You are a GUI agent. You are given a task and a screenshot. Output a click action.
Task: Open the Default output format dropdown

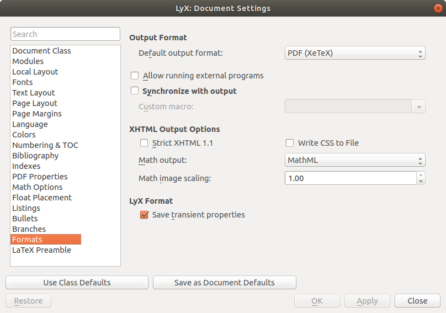pyautogui.click(x=355, y=54)
